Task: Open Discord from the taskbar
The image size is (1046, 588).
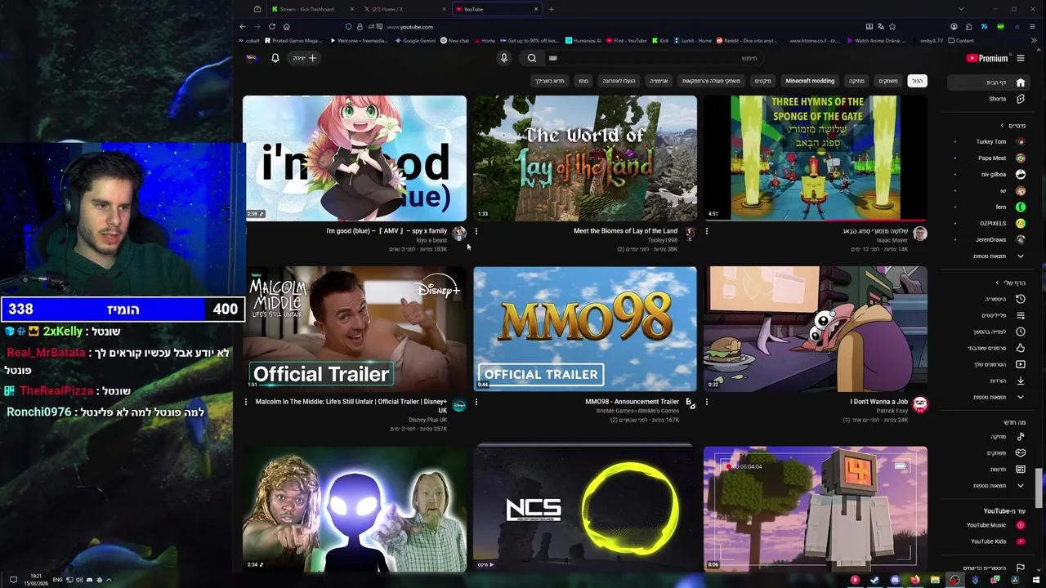Action: tap(895, 580)
